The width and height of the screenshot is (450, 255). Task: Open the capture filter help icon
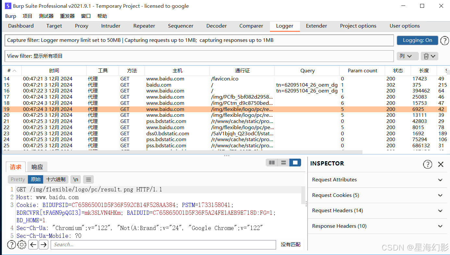point(444,40)
